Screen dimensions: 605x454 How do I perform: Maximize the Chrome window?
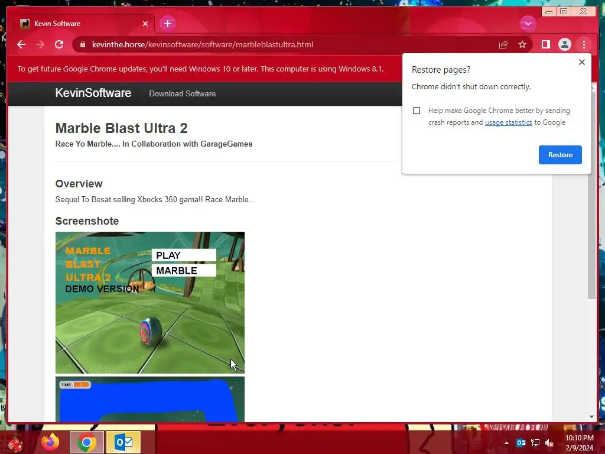pyautogui.click(x=564, y=12)
